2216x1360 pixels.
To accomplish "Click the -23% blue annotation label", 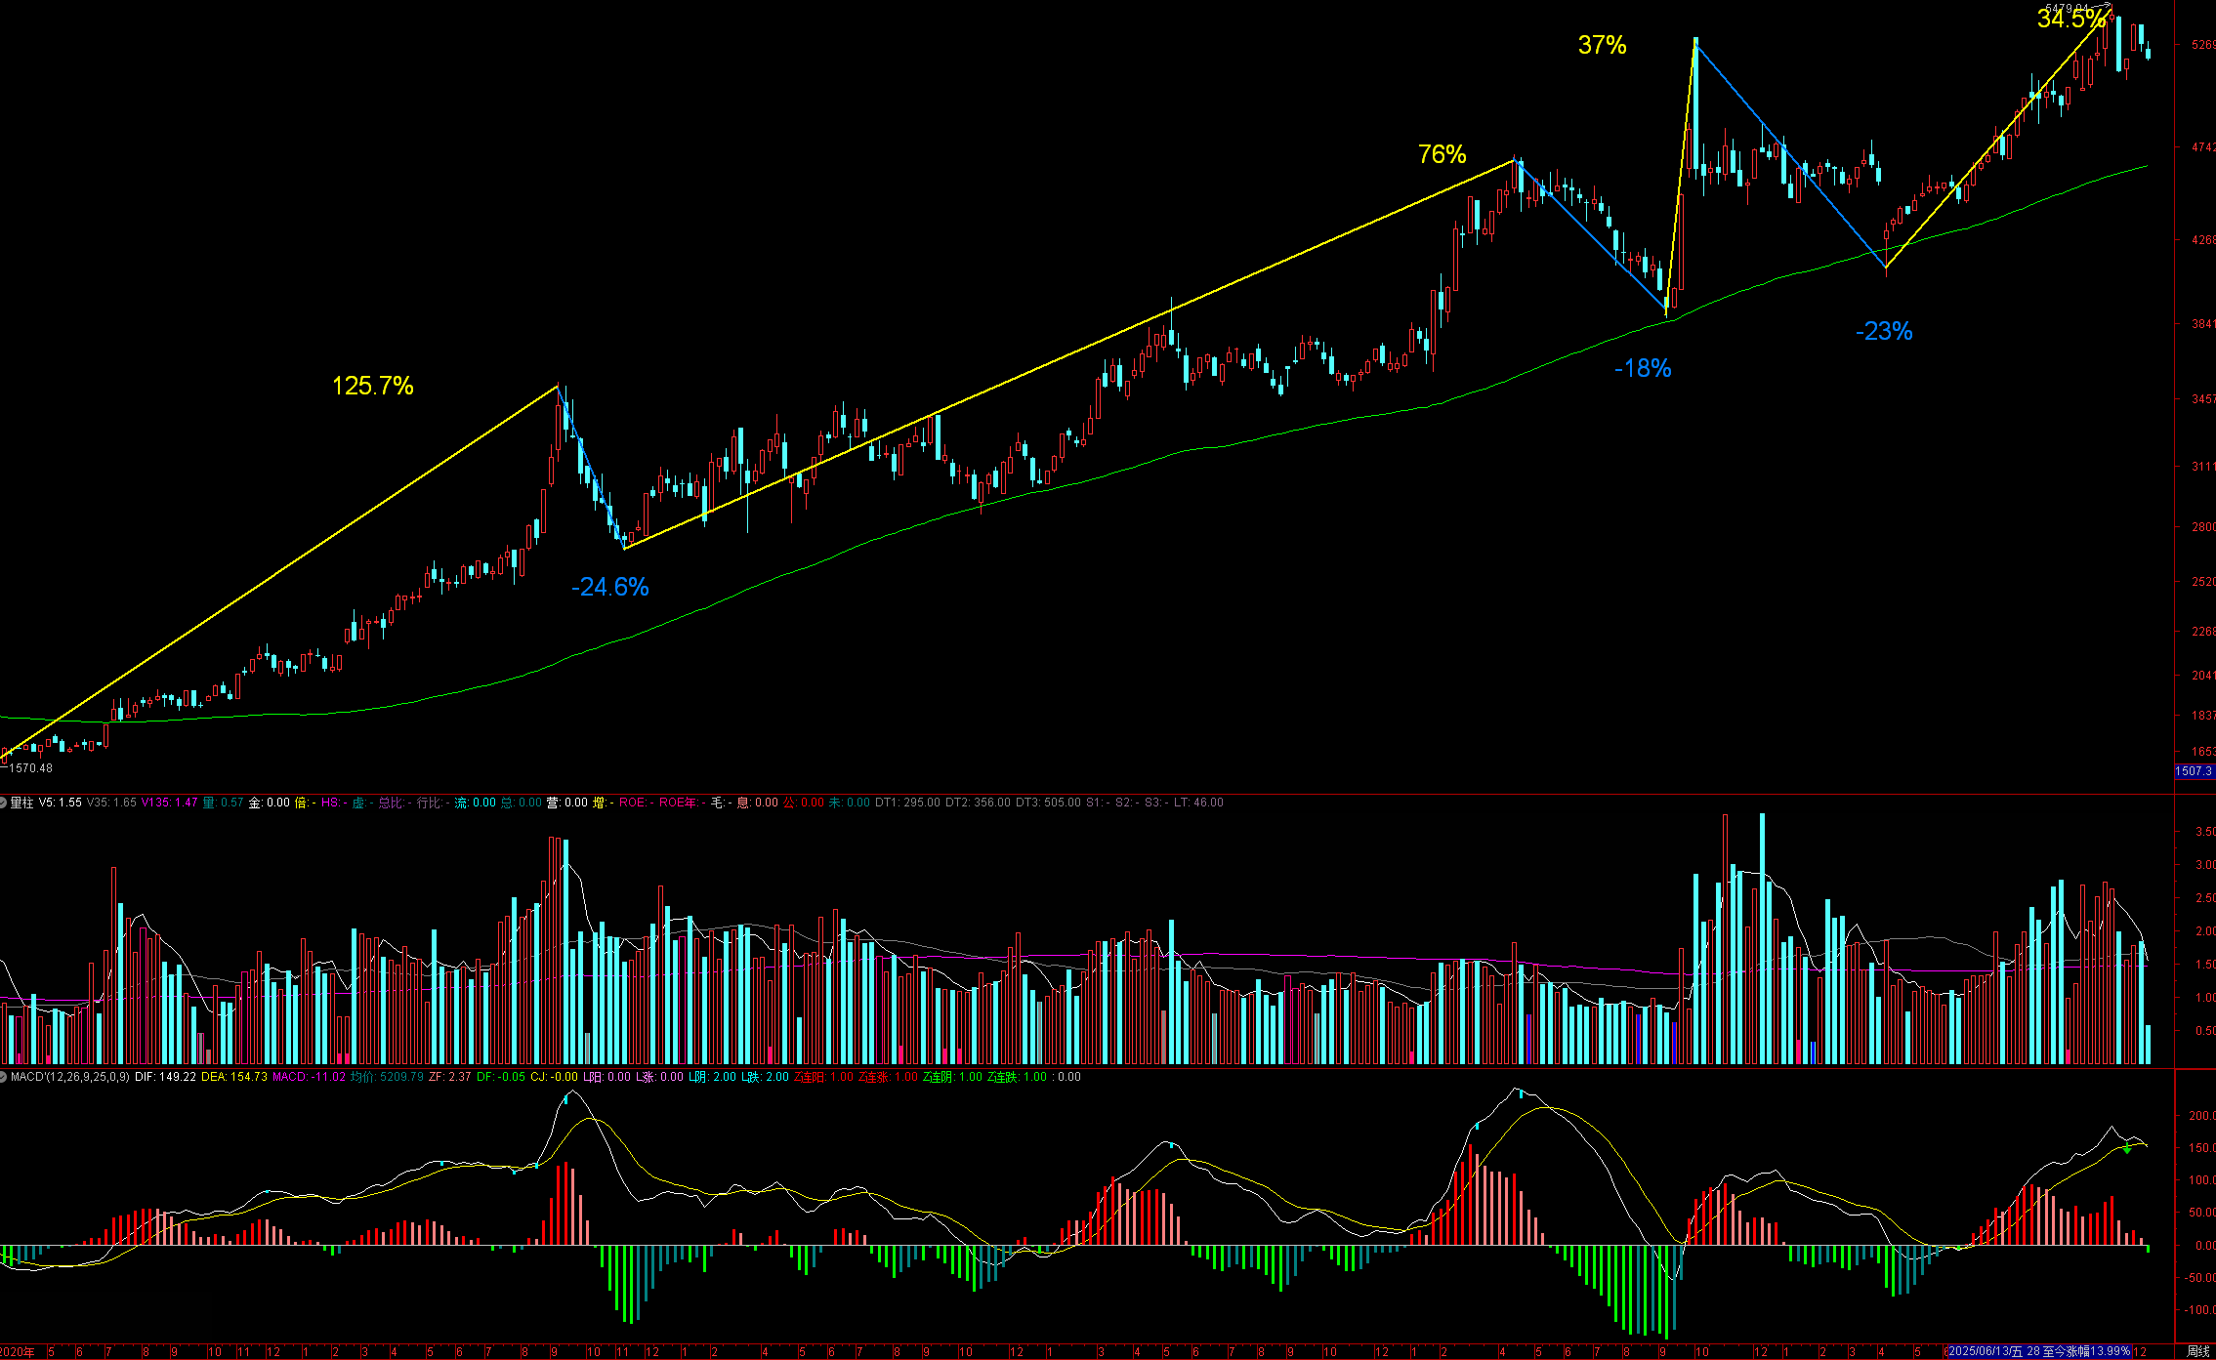I will (x=1883, y=331).
